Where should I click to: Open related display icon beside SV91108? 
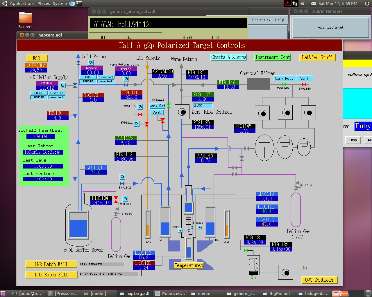(125, 199)
